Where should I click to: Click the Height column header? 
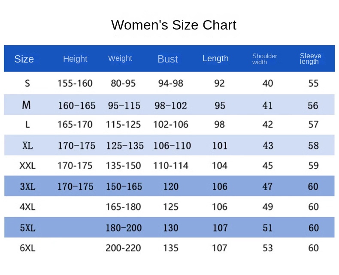[x=75, y=59]
